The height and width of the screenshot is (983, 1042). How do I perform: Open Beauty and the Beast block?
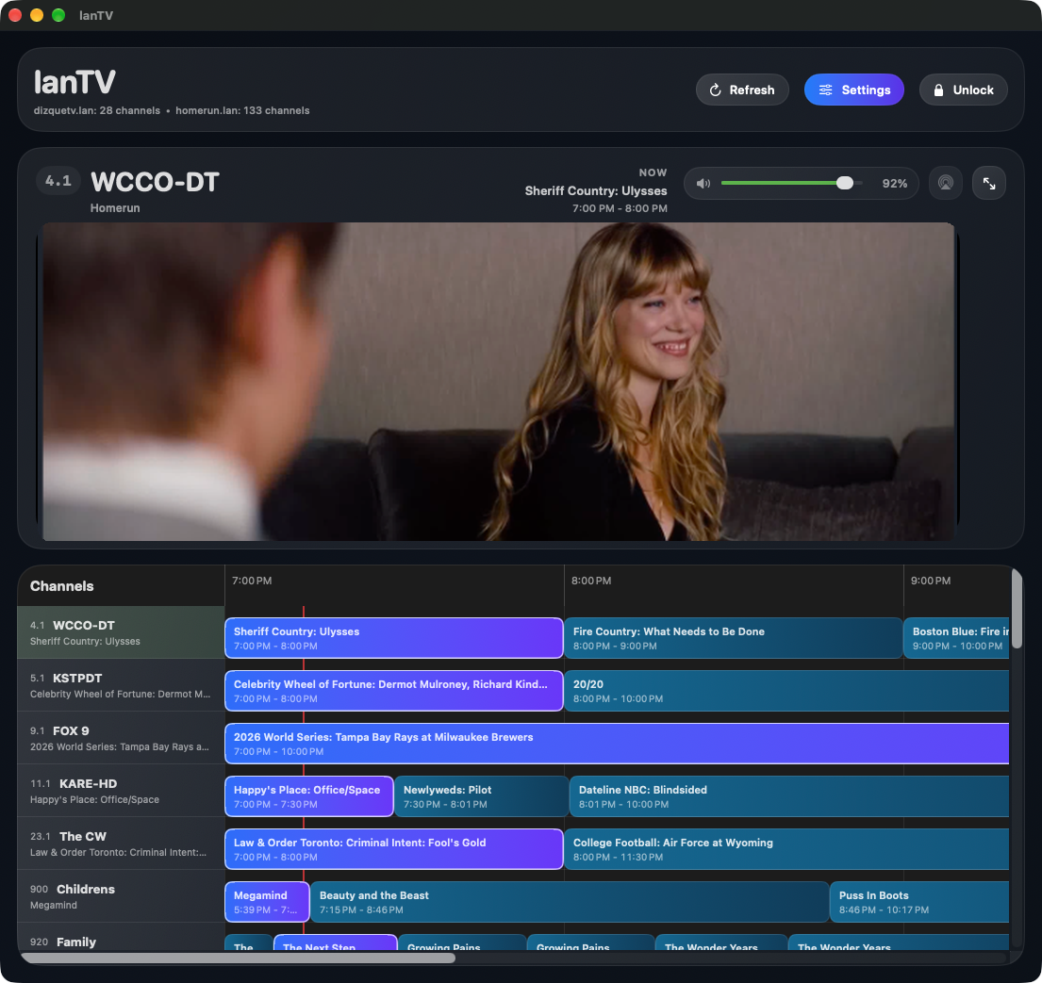click(x=570, y=902)
